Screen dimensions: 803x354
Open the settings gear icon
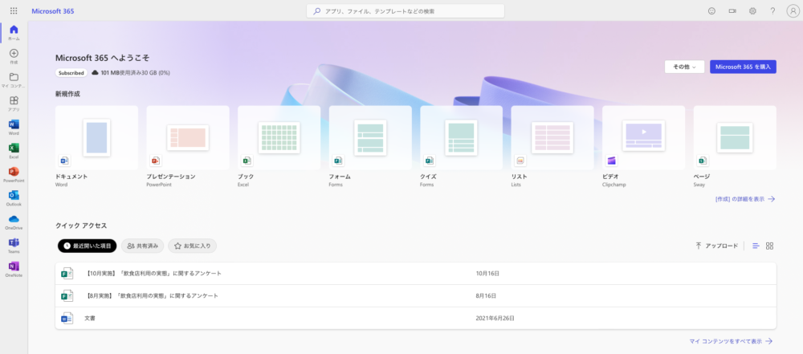point(752,11)
